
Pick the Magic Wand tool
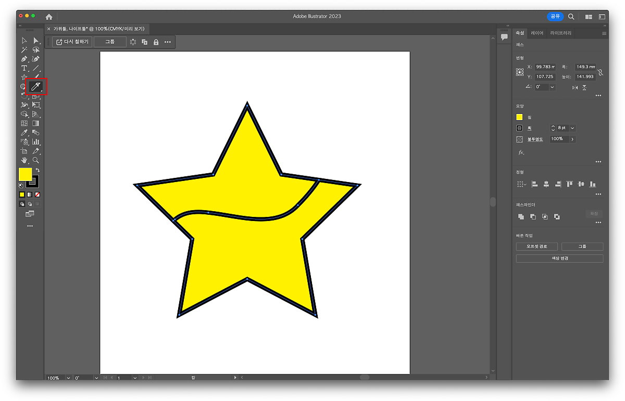tap(24, 50)
